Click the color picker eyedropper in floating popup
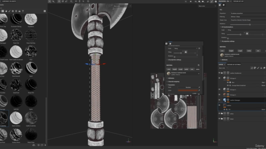Viewport: 266px width, 149px height. tap(199, 90)
